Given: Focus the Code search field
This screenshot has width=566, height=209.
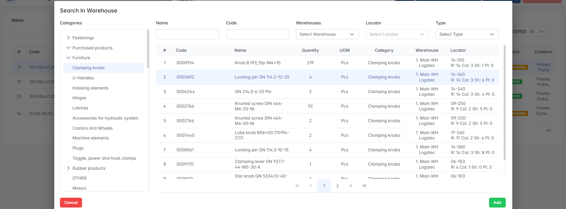Looking at the screenshot, I should click(257, 34).
